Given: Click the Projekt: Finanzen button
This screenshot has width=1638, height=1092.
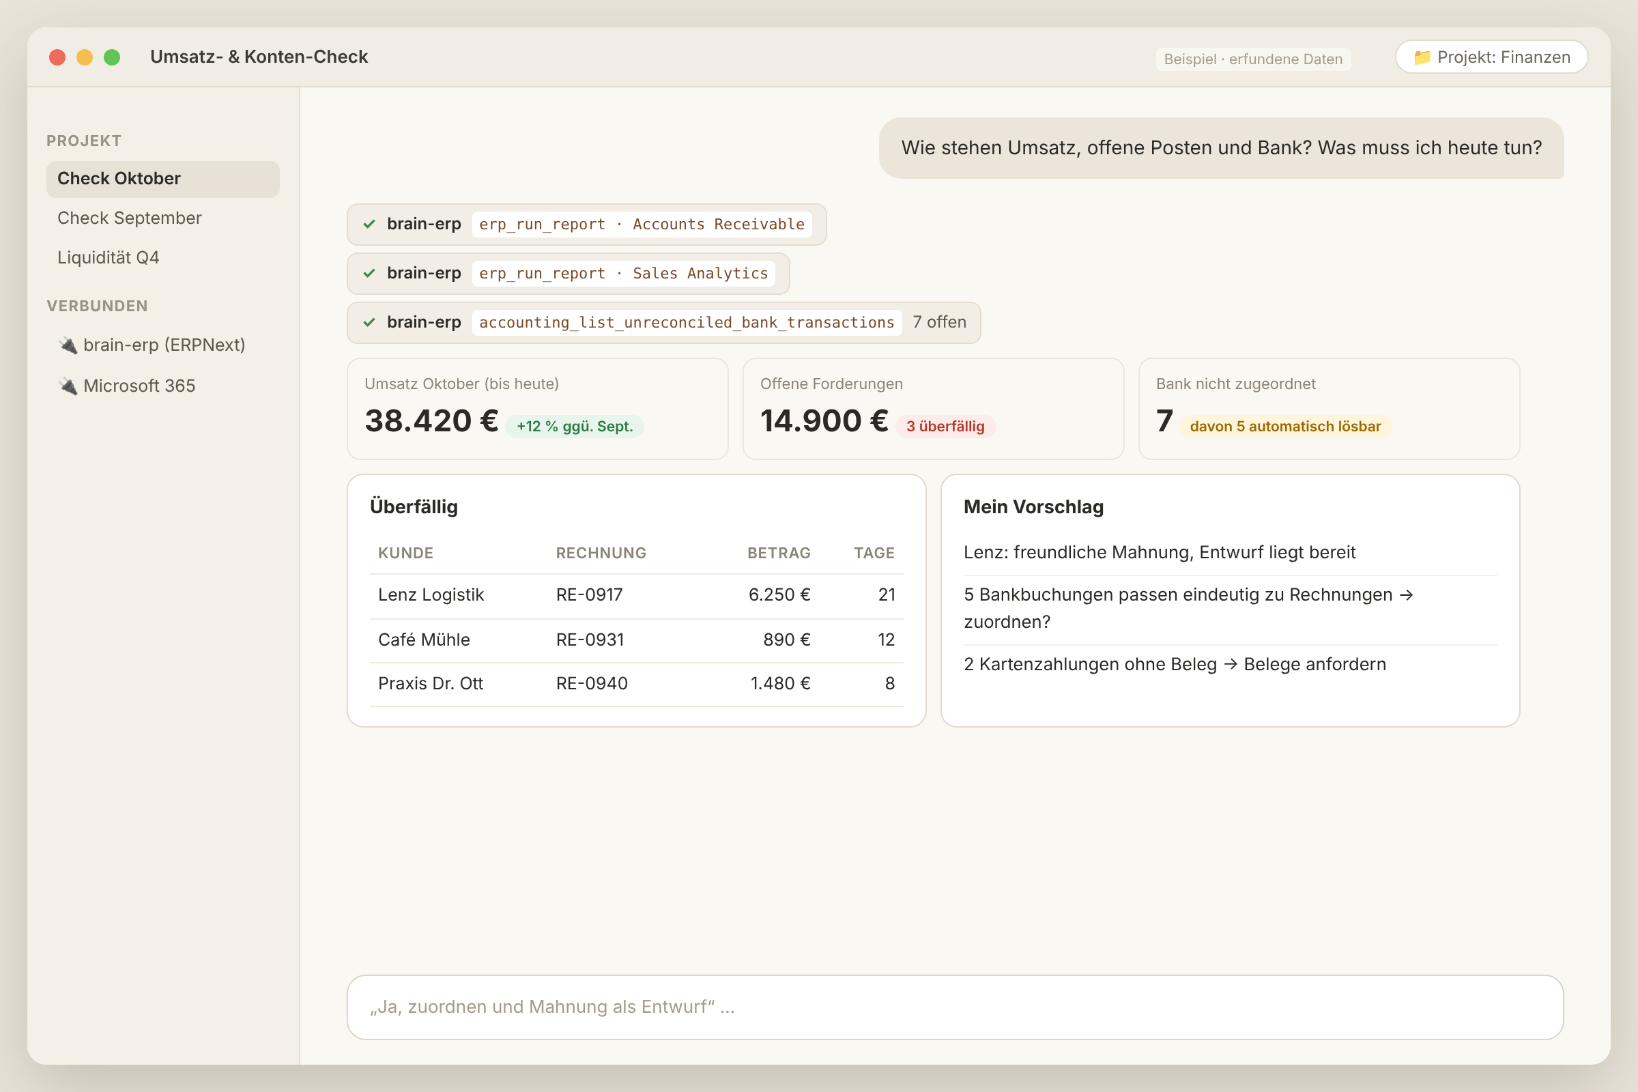Looking at the screenshot, I should (x=1491, y=57).
